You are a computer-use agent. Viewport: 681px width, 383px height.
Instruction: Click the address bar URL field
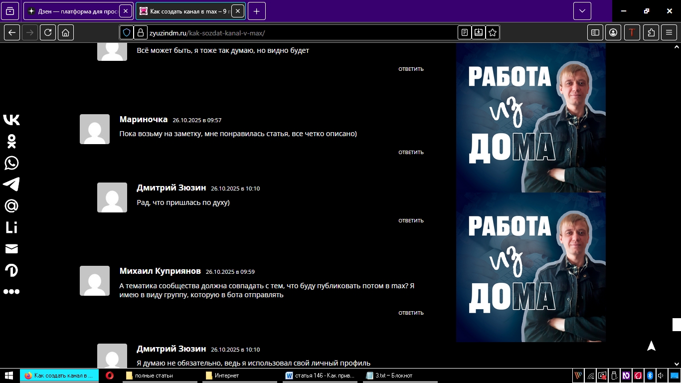coord(299,33)
